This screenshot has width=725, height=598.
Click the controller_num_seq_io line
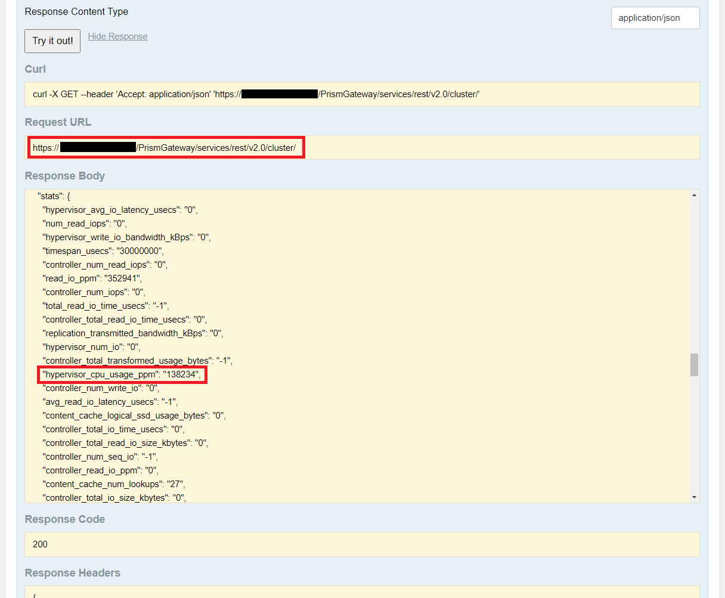tap(100, 457)
